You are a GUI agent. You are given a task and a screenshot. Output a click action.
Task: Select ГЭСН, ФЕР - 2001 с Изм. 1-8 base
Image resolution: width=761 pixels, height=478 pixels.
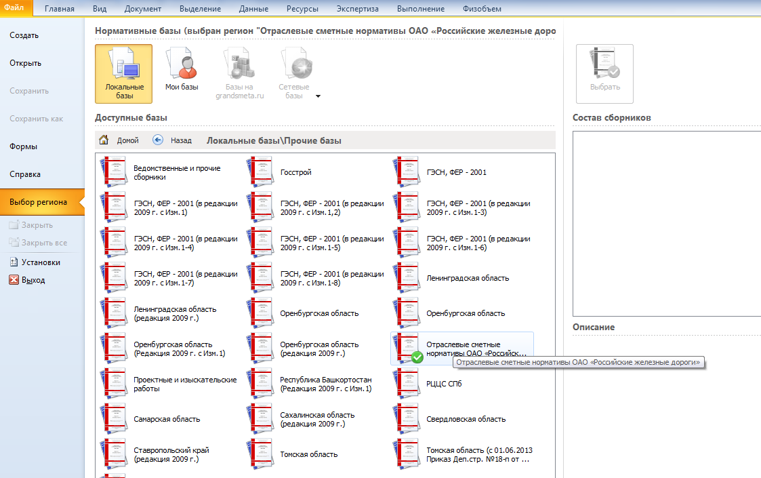(x=316, y=279)
